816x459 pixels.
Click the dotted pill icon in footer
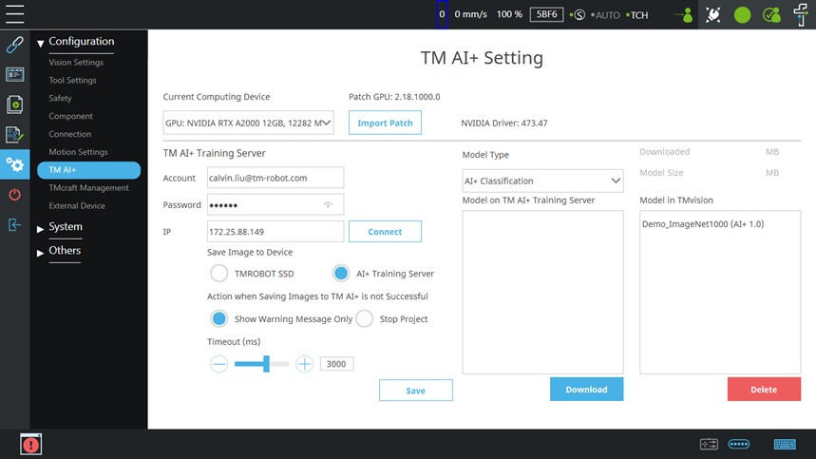coord(739,444)
